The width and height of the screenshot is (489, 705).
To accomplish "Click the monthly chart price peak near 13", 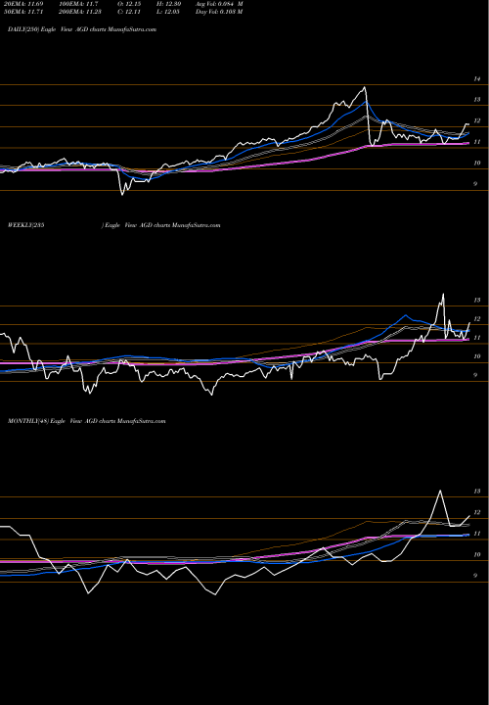I will point(440,491).
